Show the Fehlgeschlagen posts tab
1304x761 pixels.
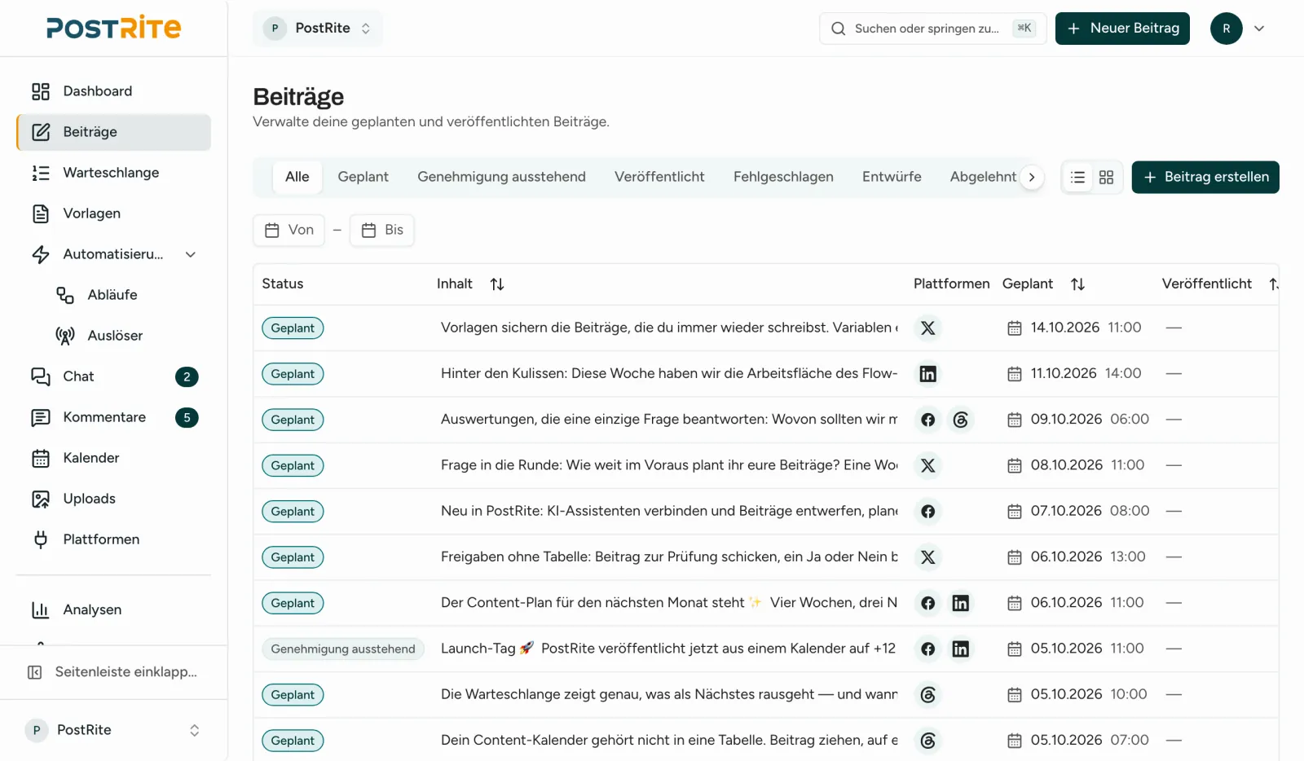click(783, 177)
